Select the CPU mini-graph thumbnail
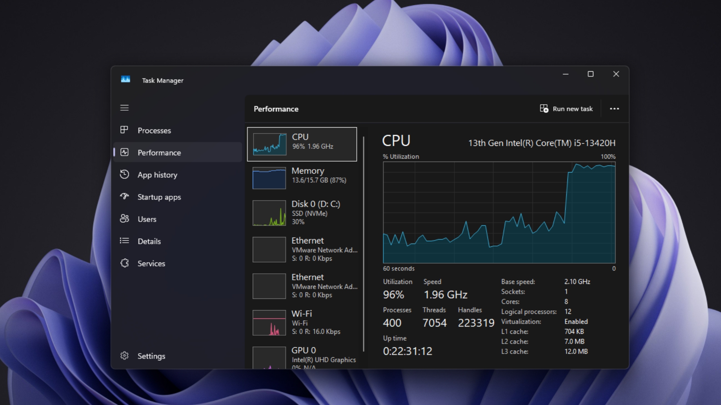The width and height of the screenshot is (721, 405). (x=269, y=144)
